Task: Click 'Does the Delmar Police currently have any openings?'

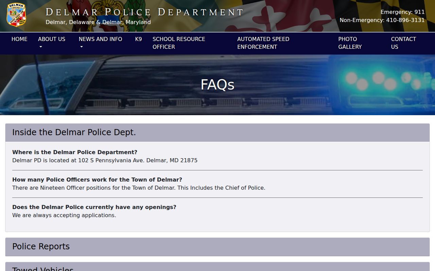Action: click(94, 207)
